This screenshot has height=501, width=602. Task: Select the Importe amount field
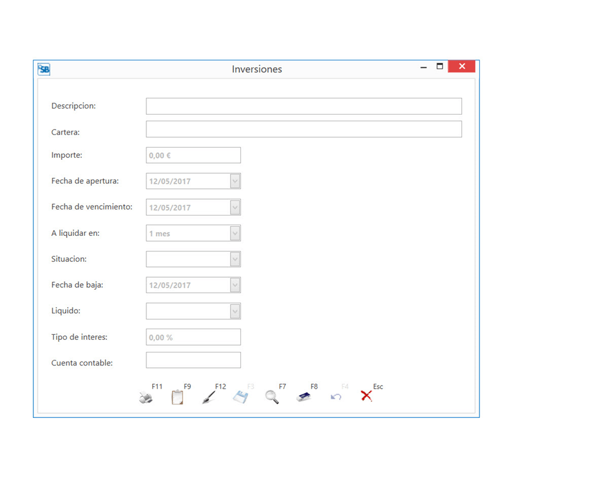[x=193, y=155]
